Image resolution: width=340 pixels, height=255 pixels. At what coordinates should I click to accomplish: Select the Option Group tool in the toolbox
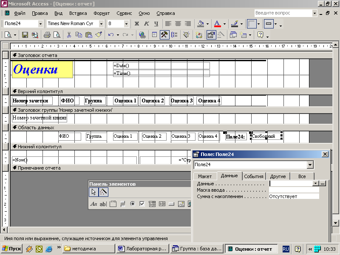point(113,204)
